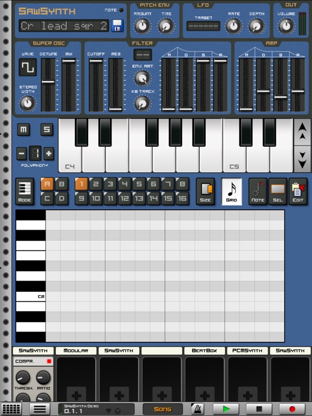Save the preset with the floppy disk icon
312x416 pixels.
click(117, 26)
